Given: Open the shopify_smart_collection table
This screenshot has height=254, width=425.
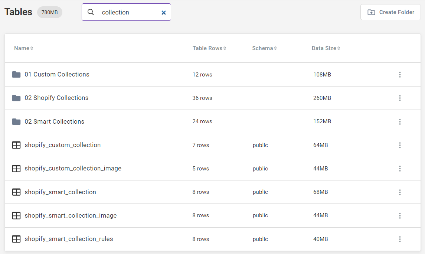Looking at the screenshot, I should tap(60, 192).
